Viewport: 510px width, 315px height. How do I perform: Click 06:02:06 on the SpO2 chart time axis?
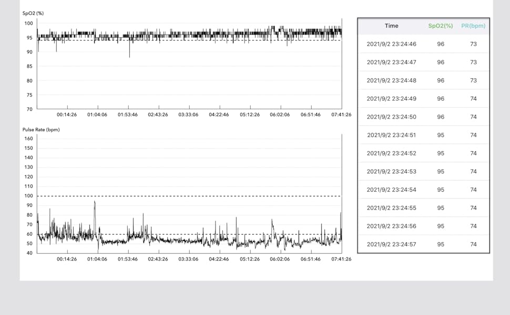coord(280,114)
